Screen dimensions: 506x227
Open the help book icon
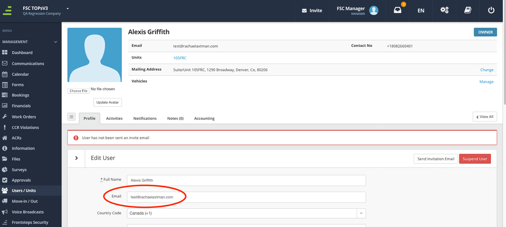point(467,10)
